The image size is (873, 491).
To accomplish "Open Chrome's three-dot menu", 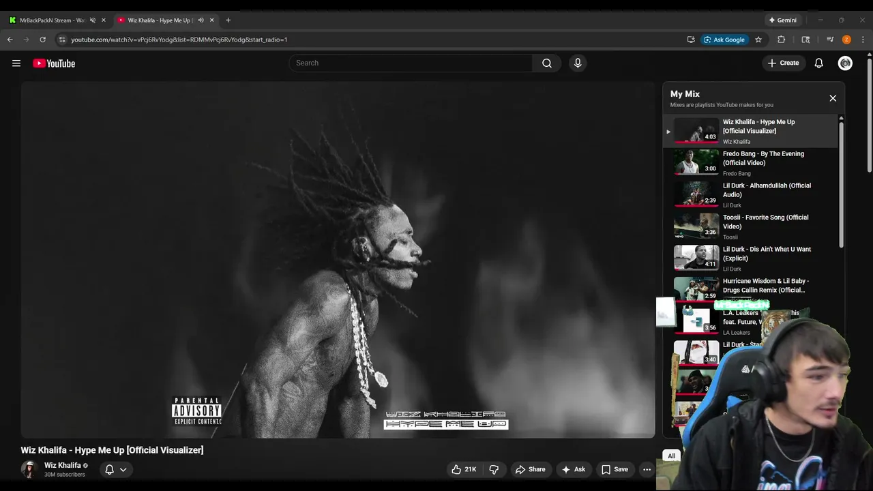I will [x=863, y=40].
